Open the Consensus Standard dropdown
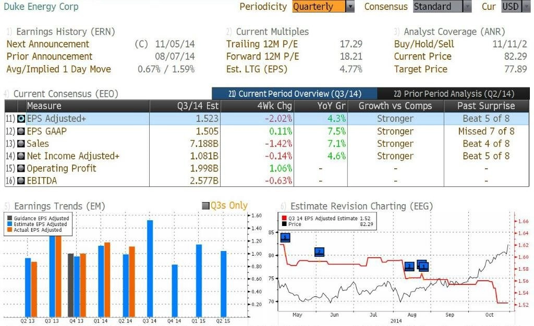The image size is (534, 326). pyautogui.click(x=442, y=6)
